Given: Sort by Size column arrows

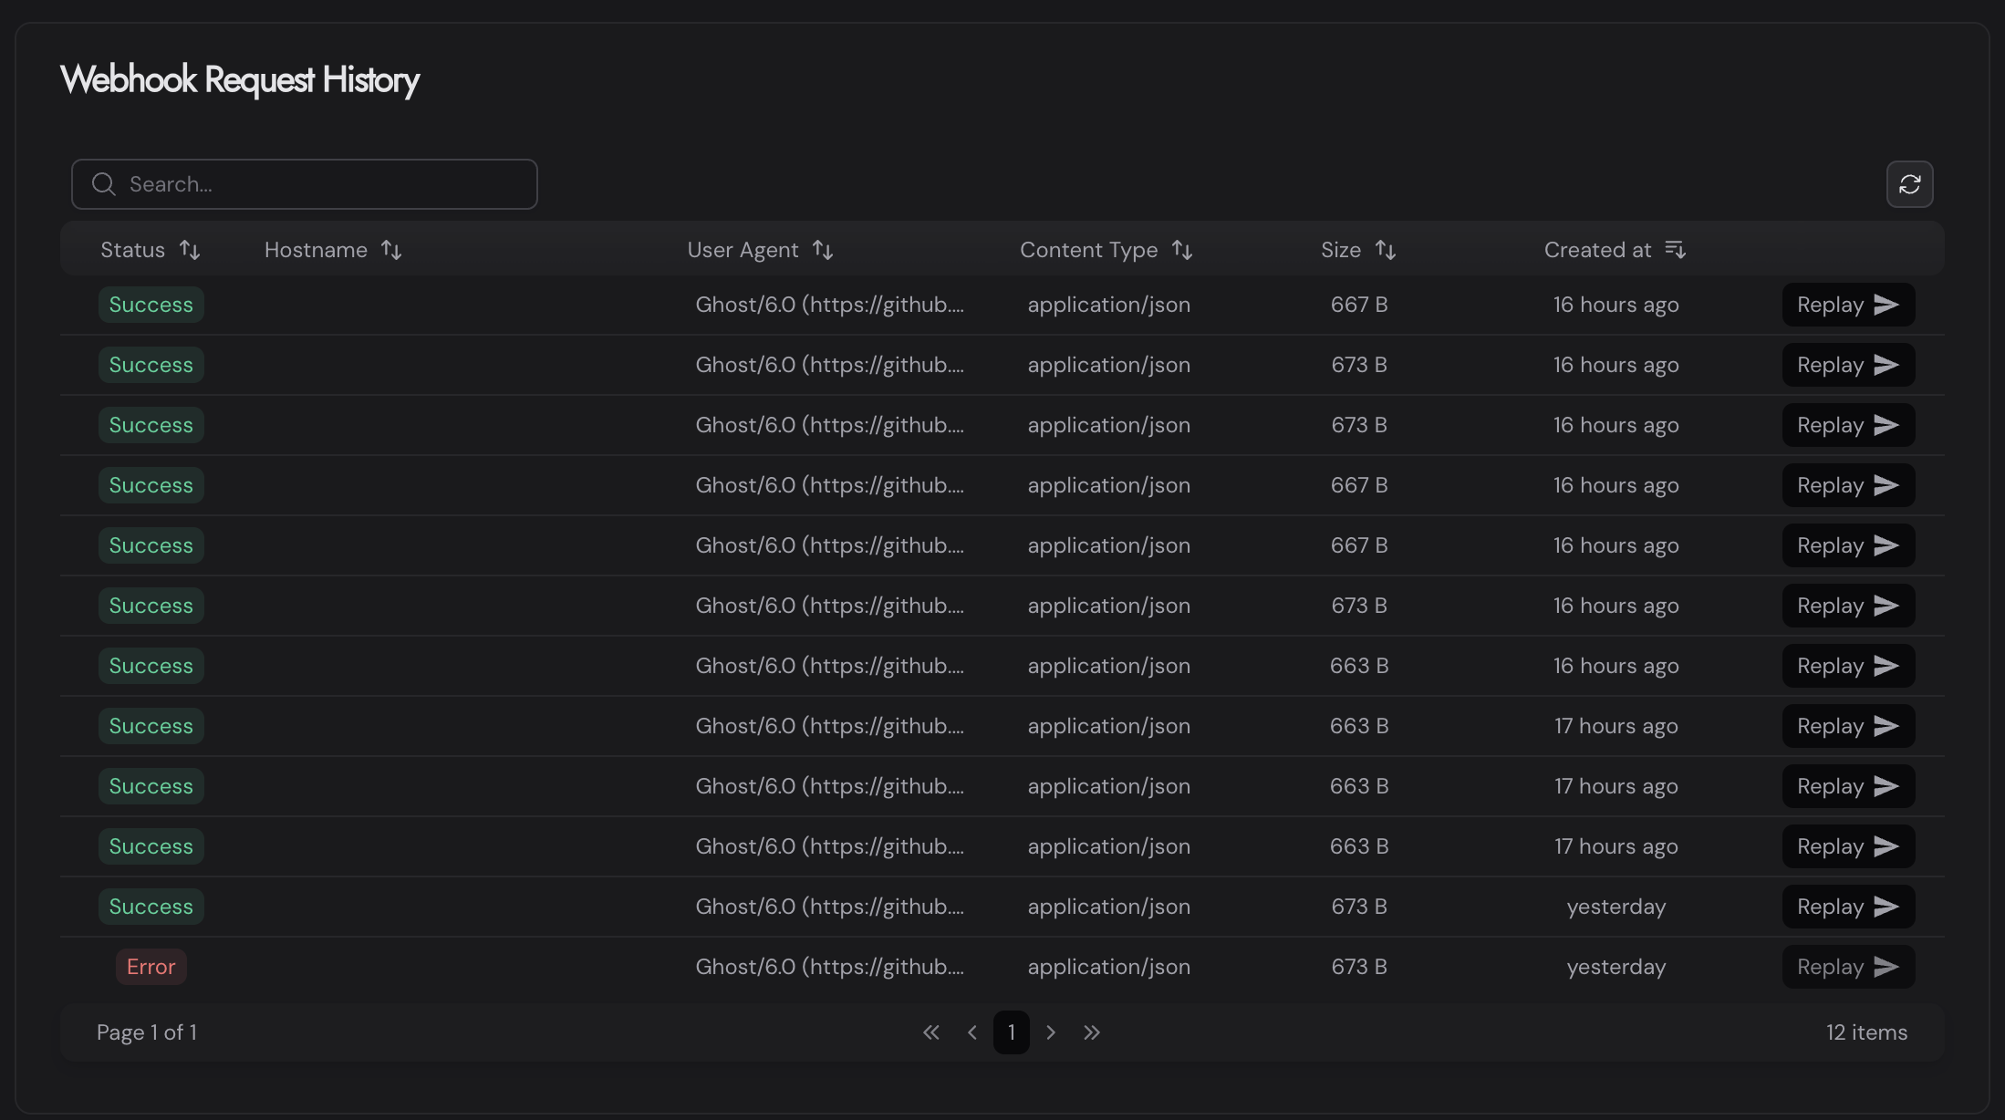Looking at the screenshot, I should (x=1386, y=250).
